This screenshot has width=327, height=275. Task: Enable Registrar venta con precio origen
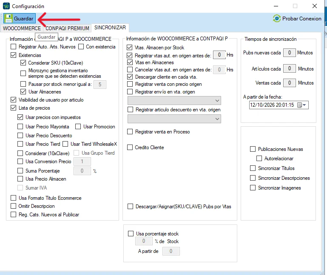point(130,84)
